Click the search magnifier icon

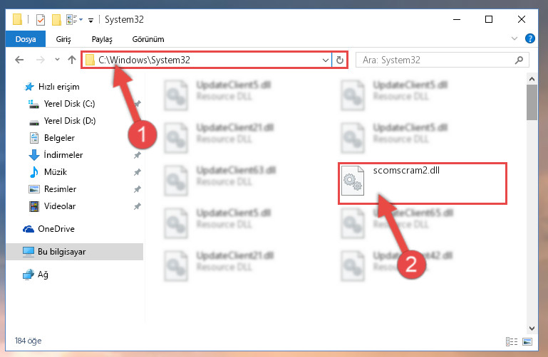point(519,60)
